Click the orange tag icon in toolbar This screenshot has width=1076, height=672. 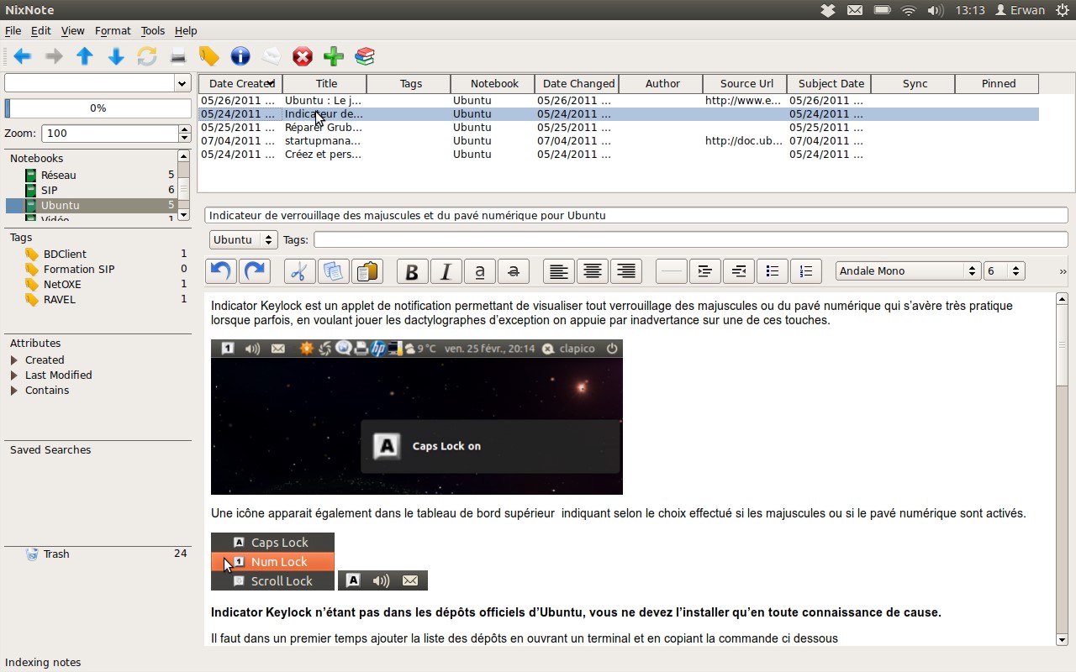(208, 56)
